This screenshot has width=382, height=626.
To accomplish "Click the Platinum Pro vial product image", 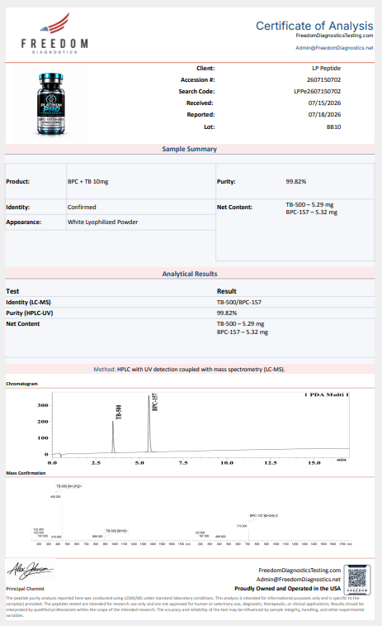I will click(x=51, y=103).
